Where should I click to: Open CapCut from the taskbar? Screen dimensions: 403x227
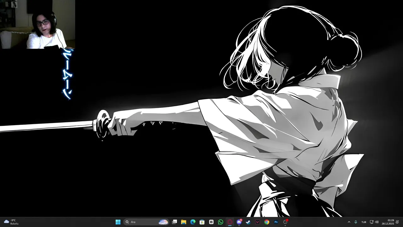coord(211,222)
